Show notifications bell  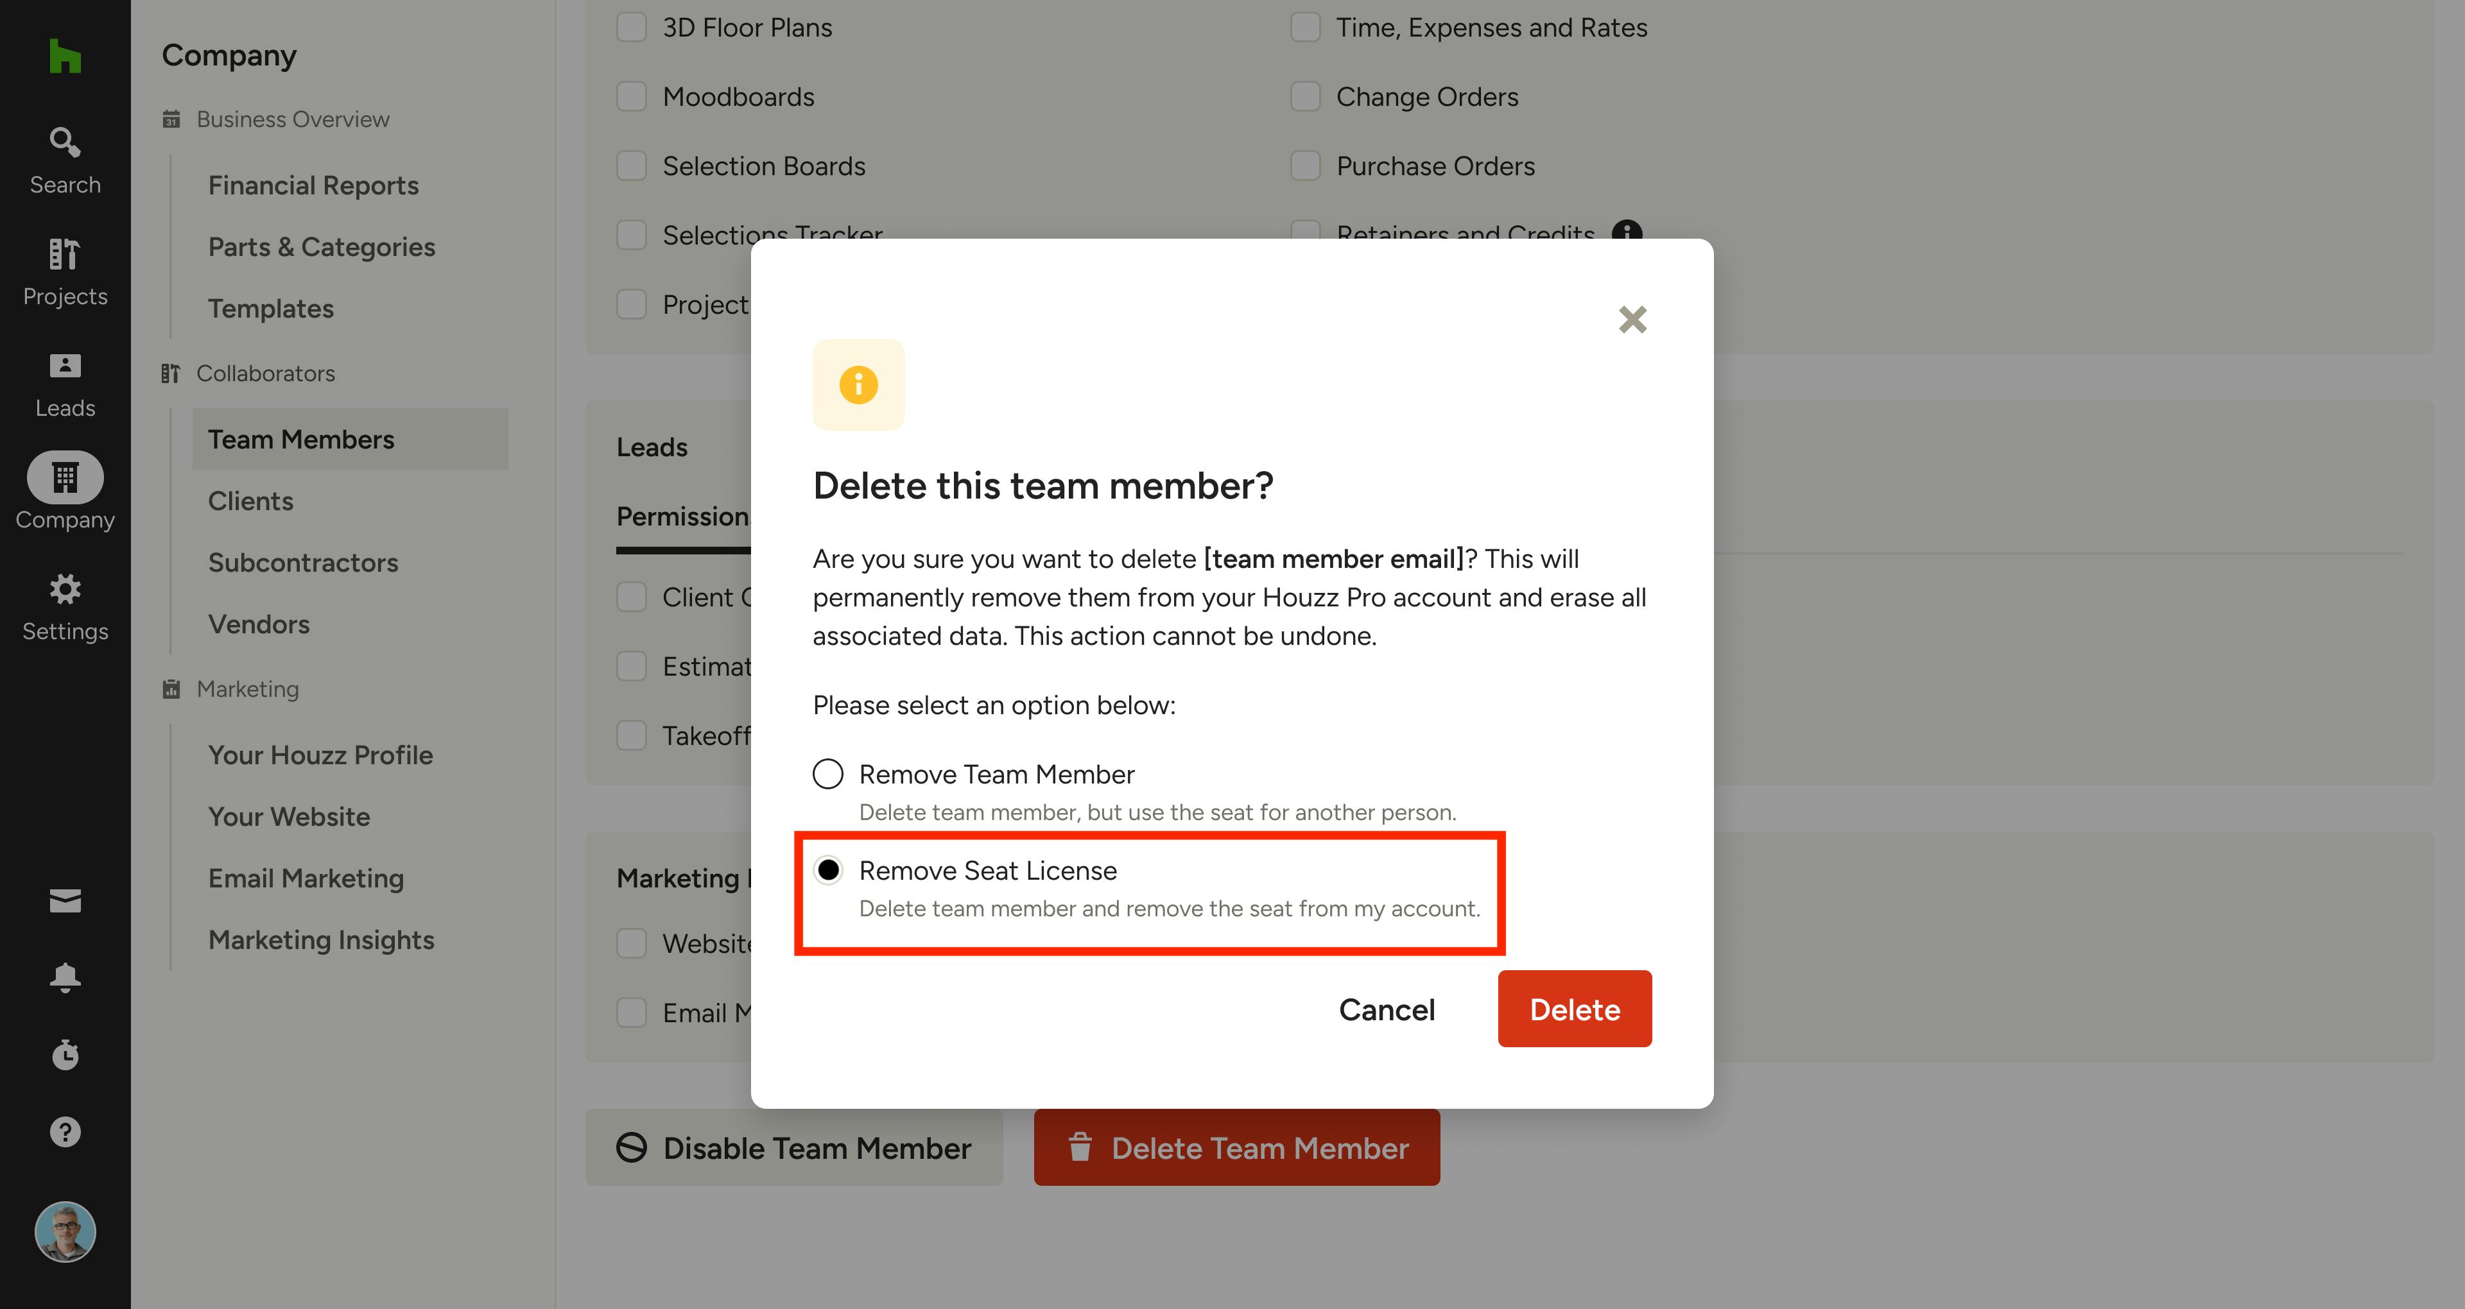(x=65, y=977)
